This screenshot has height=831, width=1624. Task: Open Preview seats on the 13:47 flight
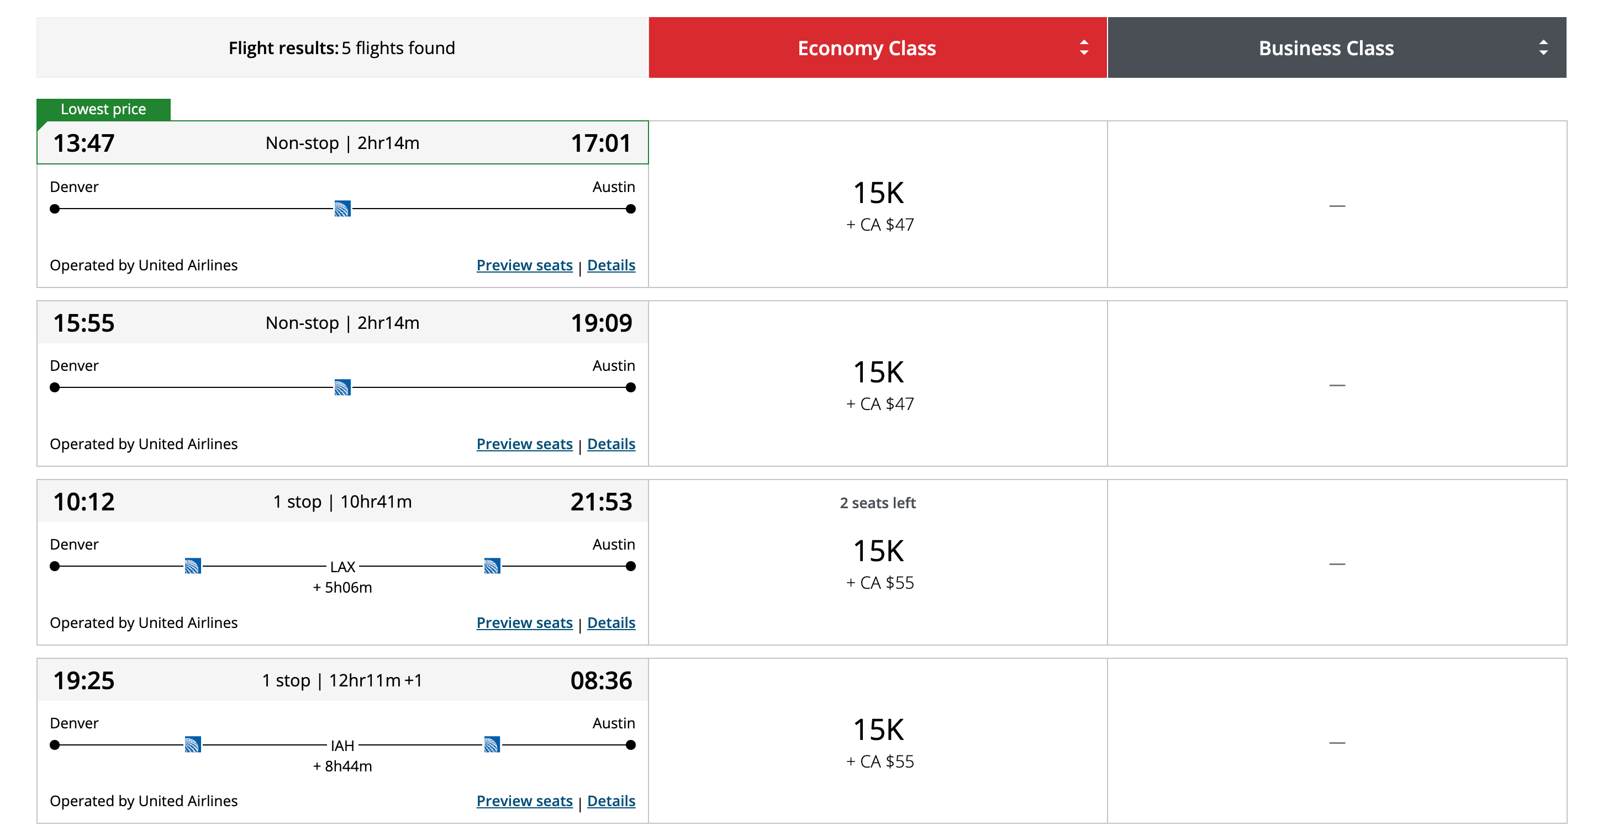(x=524, y=265)
